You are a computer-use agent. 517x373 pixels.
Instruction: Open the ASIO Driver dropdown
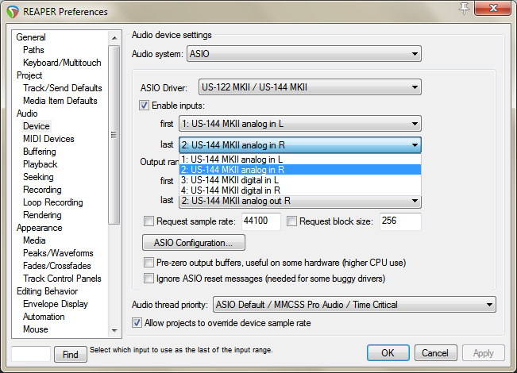click(x=310, y=87)
